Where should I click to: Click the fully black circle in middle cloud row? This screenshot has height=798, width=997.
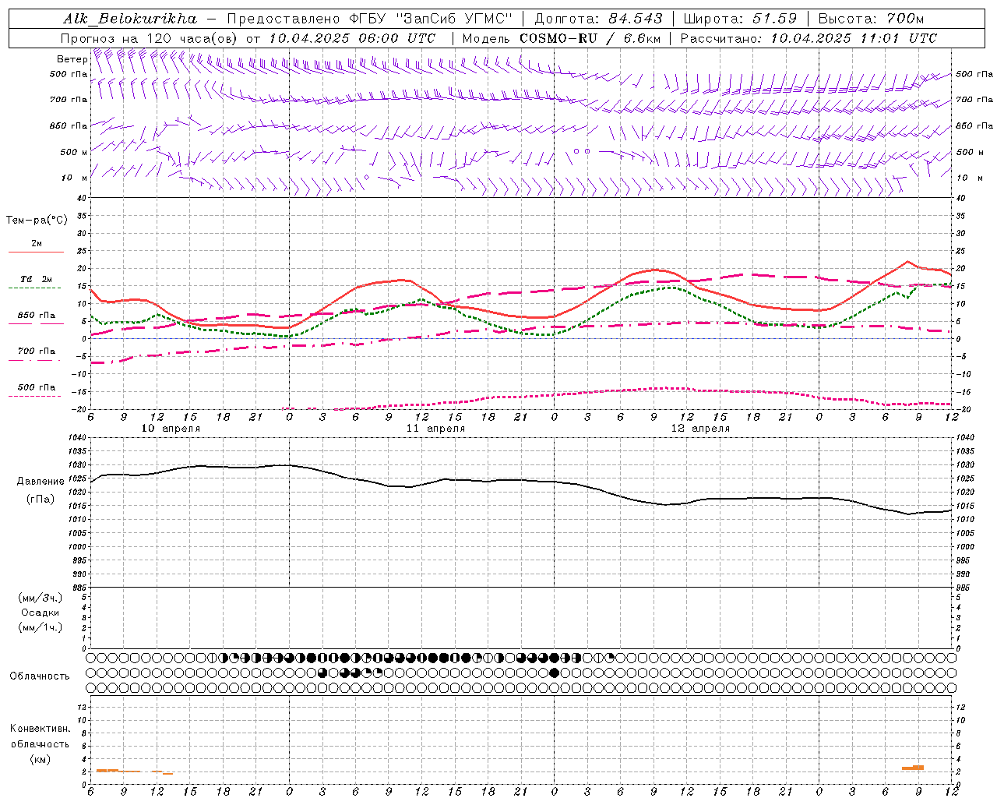click(x=554, y=673)
